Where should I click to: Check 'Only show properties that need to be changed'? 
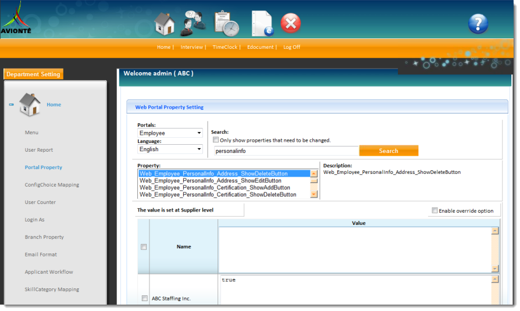pos(216,140)
